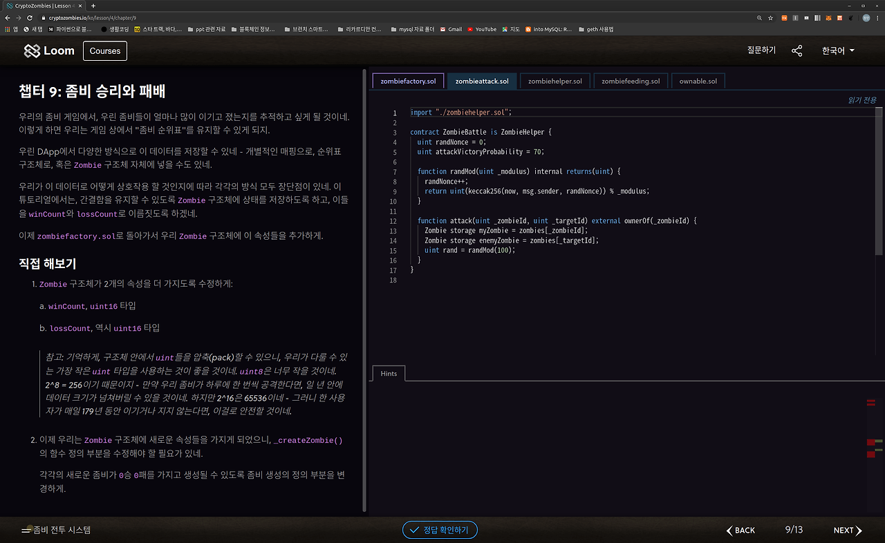Go back with the browser back arrow
885x543 pixels.
click(x=6, y=17)
